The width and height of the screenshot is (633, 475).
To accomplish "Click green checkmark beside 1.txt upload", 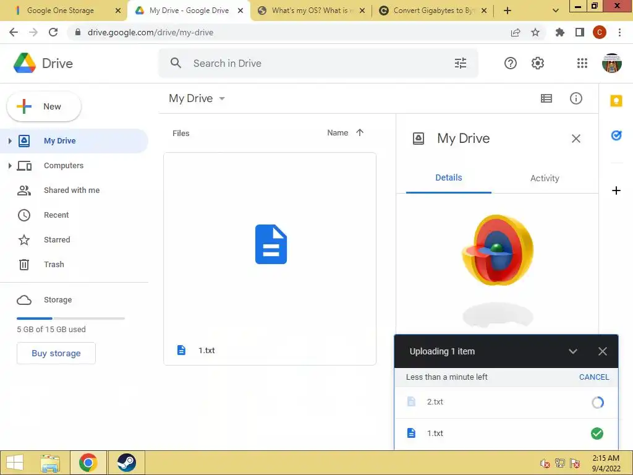I will pyautogui.click(x=597, y=434).
